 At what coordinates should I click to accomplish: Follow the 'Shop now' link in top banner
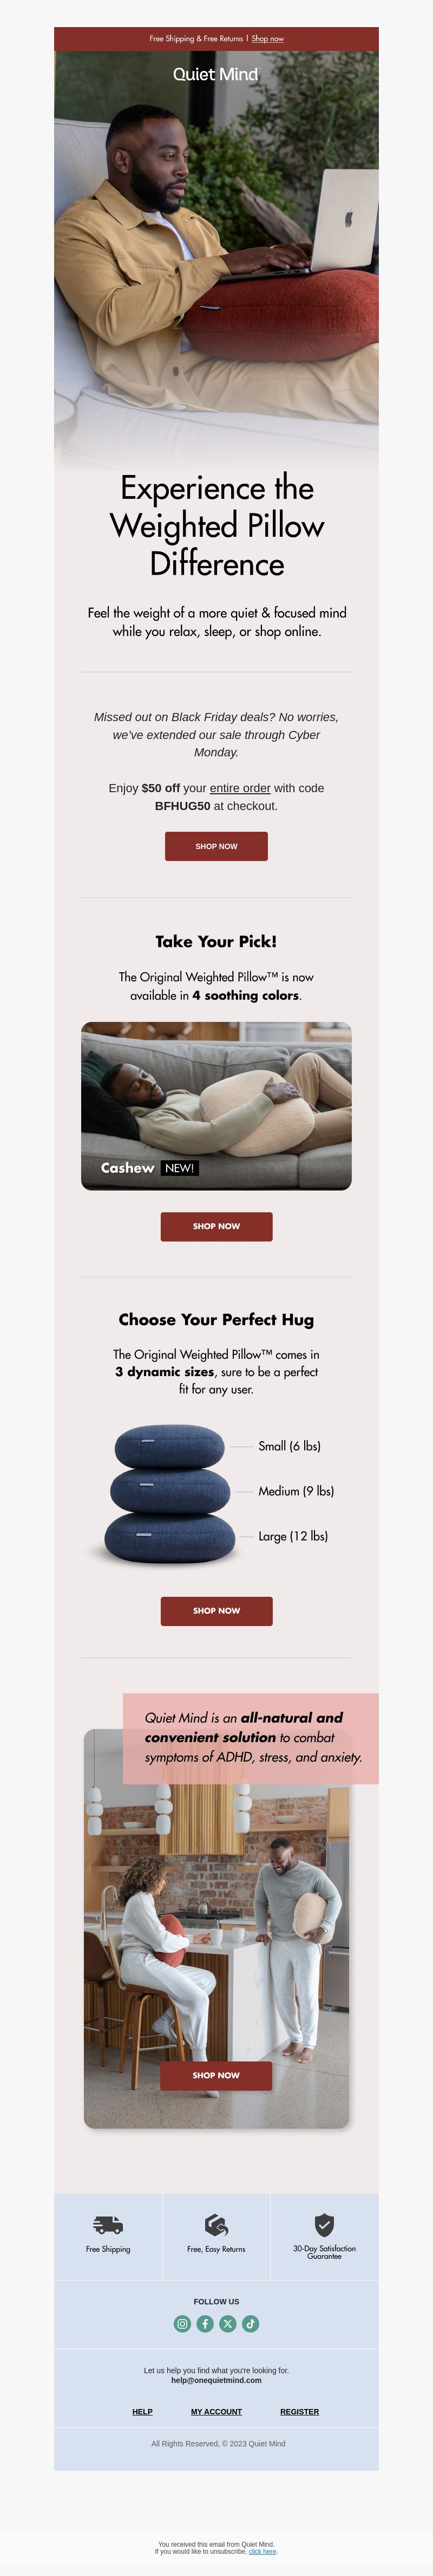267,39
